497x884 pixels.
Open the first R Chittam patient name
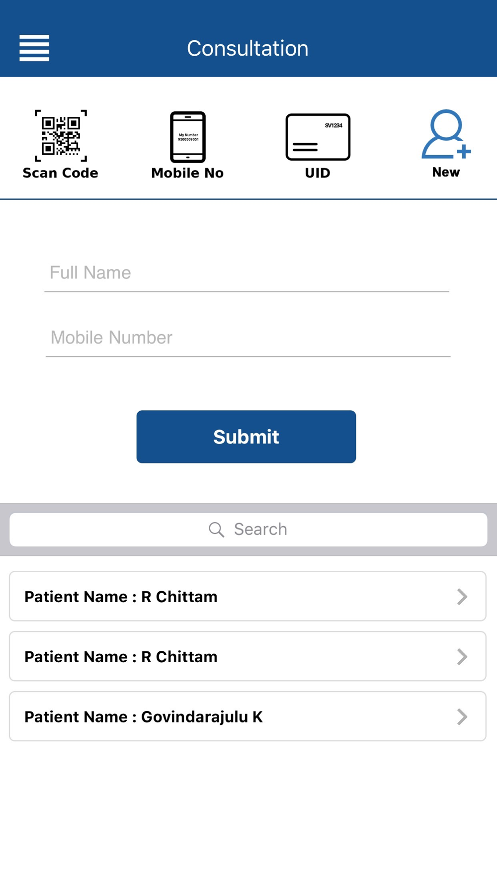click(121, 597)
